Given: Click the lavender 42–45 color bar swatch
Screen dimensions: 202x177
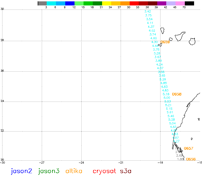Looking at the screenshot, I should click(x=171, y=3).
